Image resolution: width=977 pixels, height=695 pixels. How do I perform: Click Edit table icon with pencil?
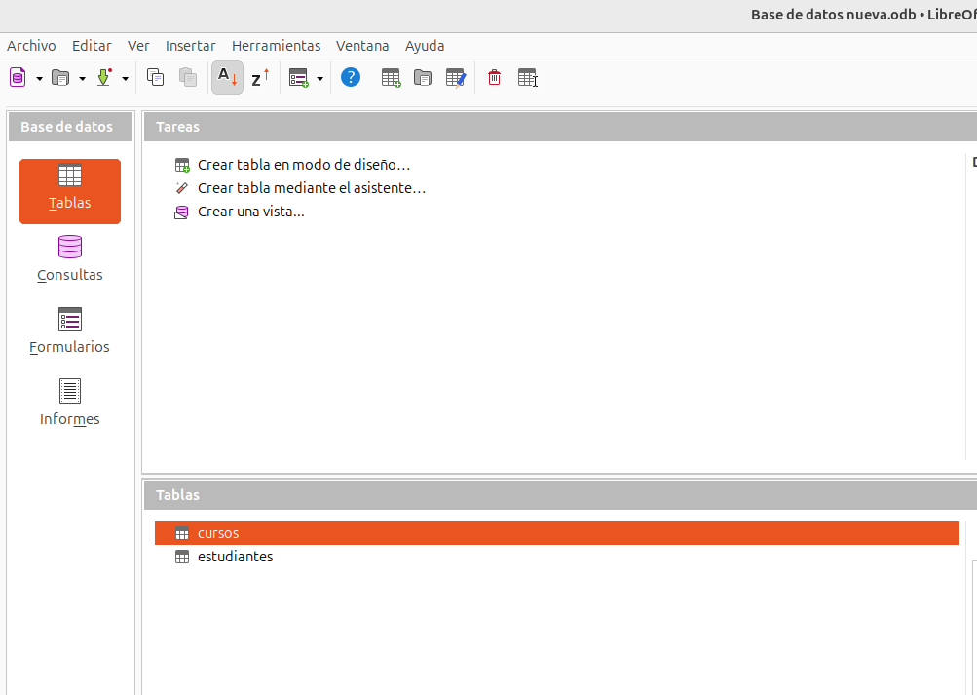(x=455, y=78)
